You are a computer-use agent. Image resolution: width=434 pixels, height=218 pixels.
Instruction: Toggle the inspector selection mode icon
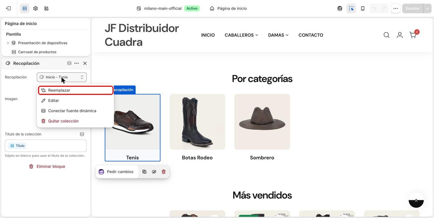(x=351, y=8)
